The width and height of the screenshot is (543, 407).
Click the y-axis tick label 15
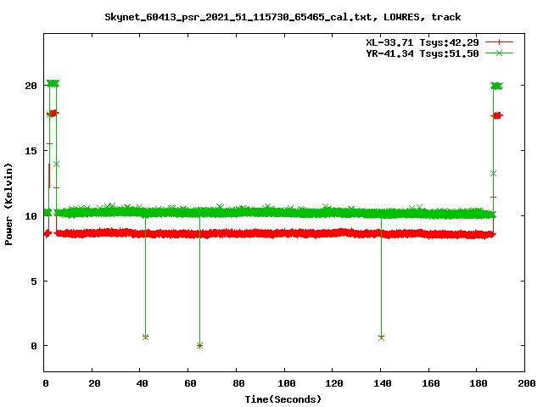[x=31, y=151]
